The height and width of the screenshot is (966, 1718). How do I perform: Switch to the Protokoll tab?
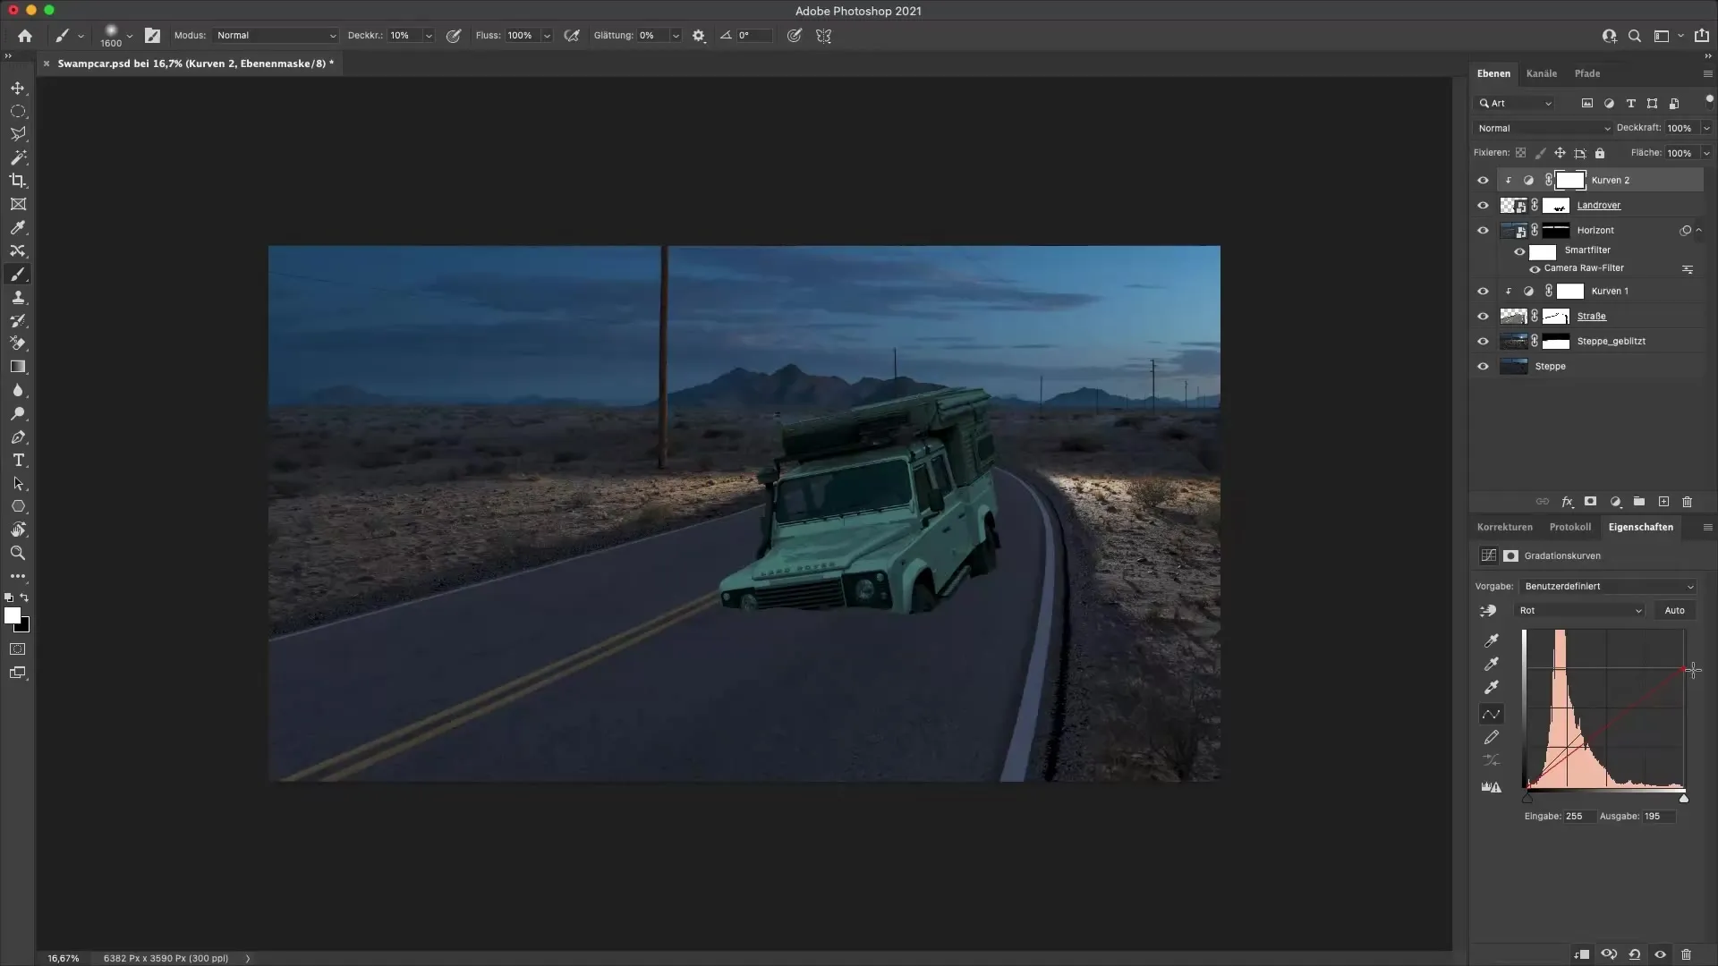coord(1569,527)
